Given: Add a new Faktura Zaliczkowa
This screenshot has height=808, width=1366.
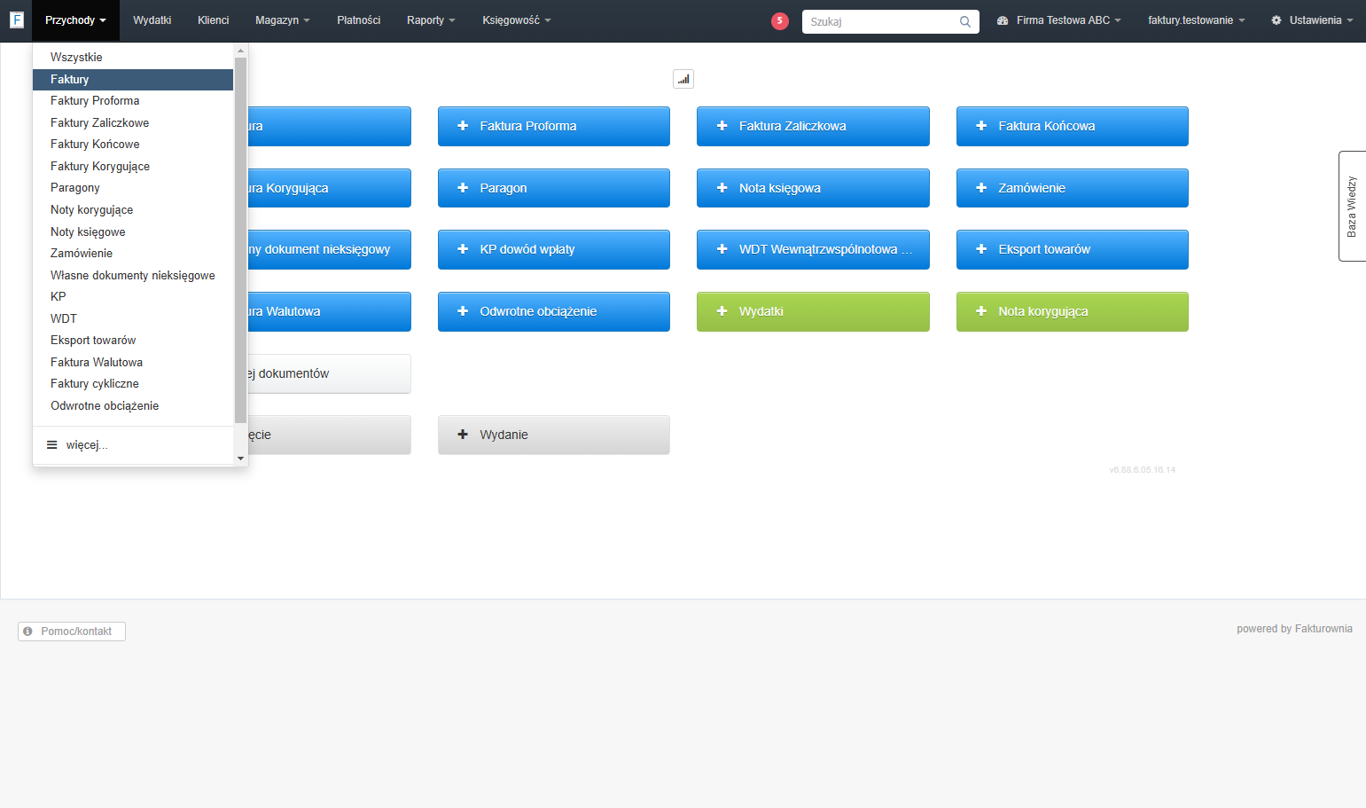Looking at the screenshot, I should [813, 126].
